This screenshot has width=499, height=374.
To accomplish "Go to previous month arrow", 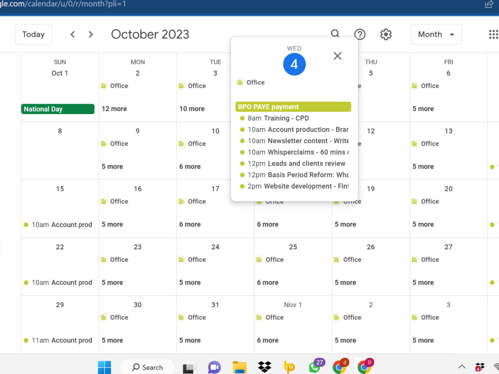I will (x=72, y=34).
